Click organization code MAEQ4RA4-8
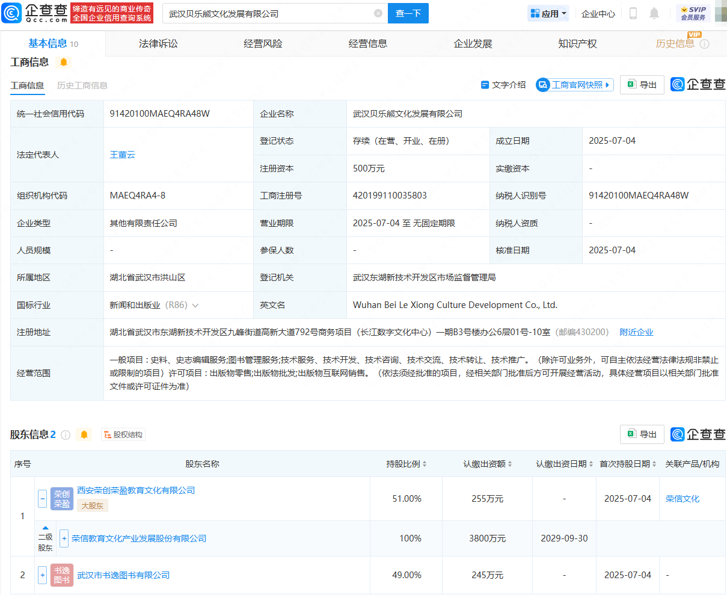727x595 pixels. [x=138, y=196]
